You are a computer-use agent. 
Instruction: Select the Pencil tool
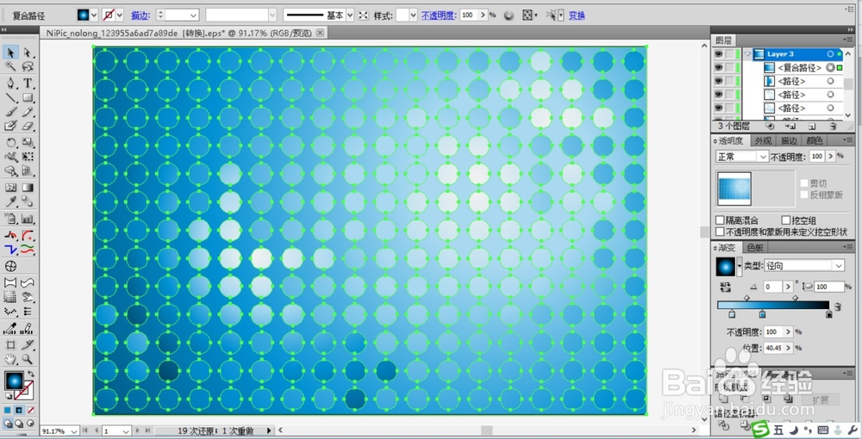[28, 113]
